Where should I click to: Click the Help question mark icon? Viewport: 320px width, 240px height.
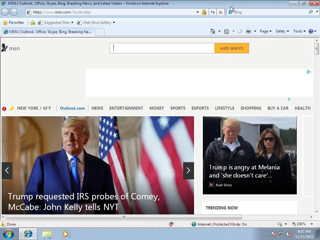[x=311, y=31]
